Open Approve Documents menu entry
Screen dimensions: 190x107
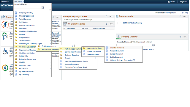tap(72, 64)
